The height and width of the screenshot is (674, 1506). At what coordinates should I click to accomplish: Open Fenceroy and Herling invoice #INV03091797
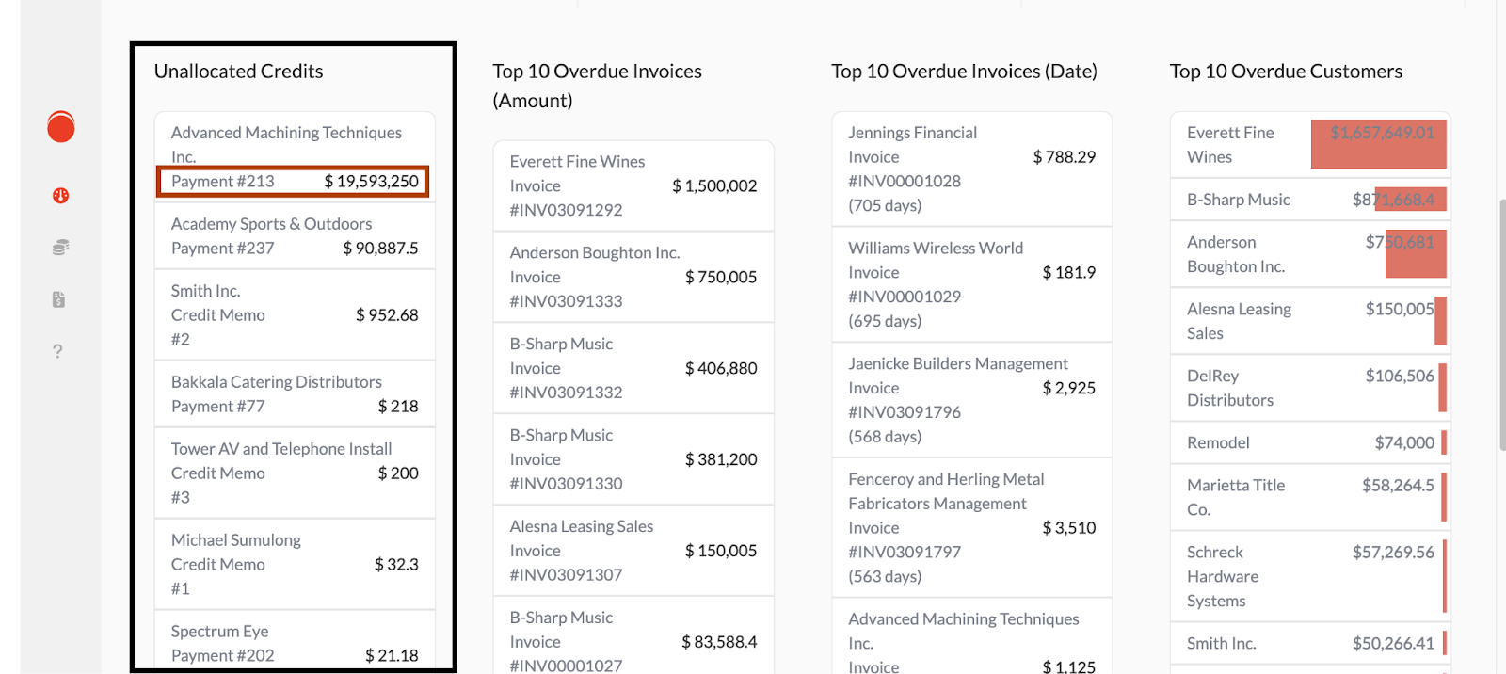coord(972,527)
